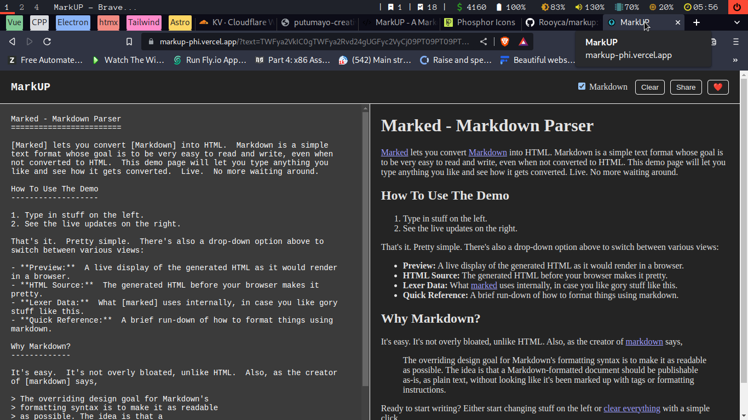
Task: Open the MarkUP - A Mark tab
Action: (x=399, y=22)
